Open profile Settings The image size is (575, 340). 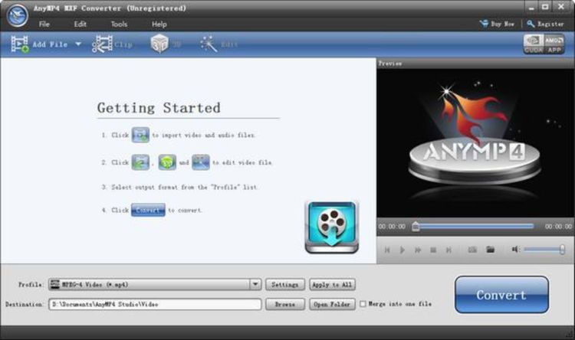(x=285, y=284)
